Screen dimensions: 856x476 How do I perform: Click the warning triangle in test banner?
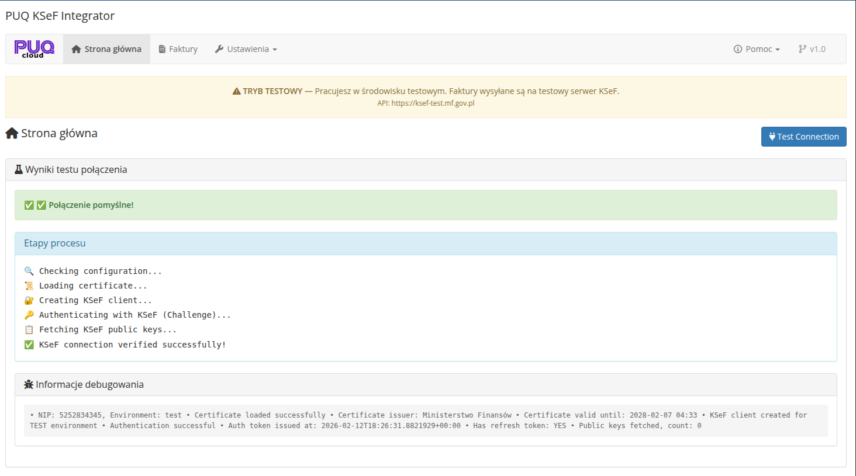click(x=236, y=92)
